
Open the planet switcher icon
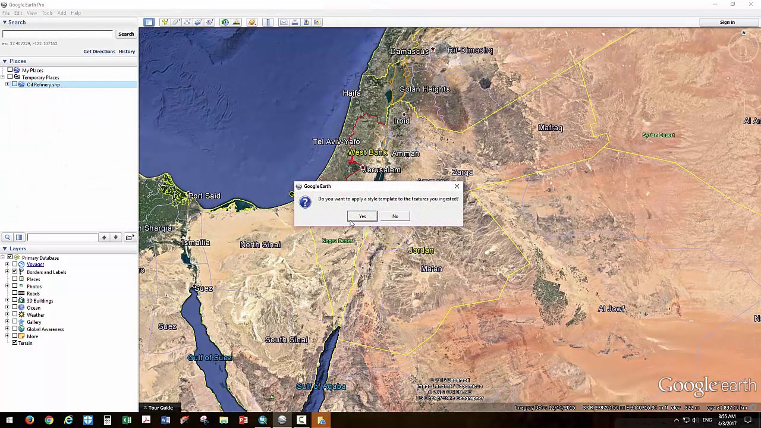252,23
